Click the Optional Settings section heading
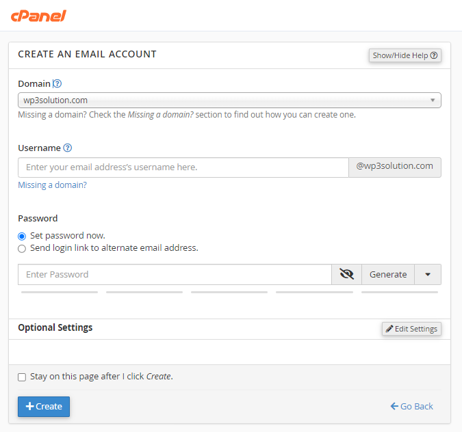The image size is (462, 432). click(x=55, y=327)
